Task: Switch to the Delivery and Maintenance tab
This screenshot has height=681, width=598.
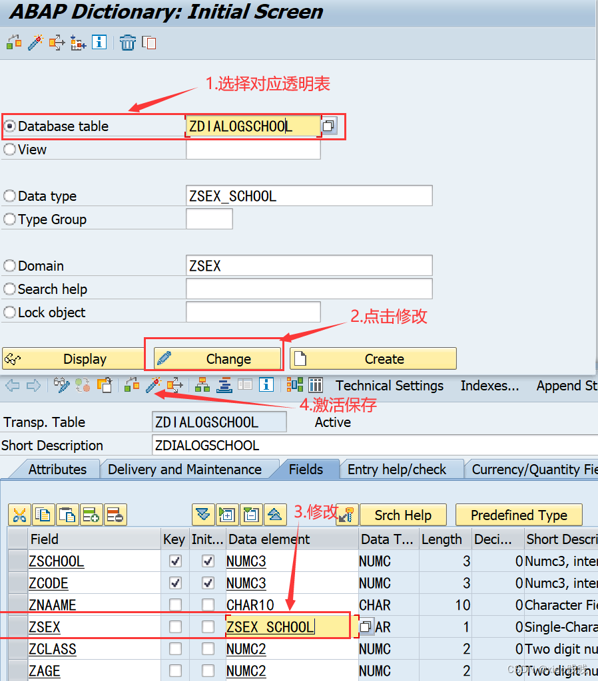Action: point(185,469)
